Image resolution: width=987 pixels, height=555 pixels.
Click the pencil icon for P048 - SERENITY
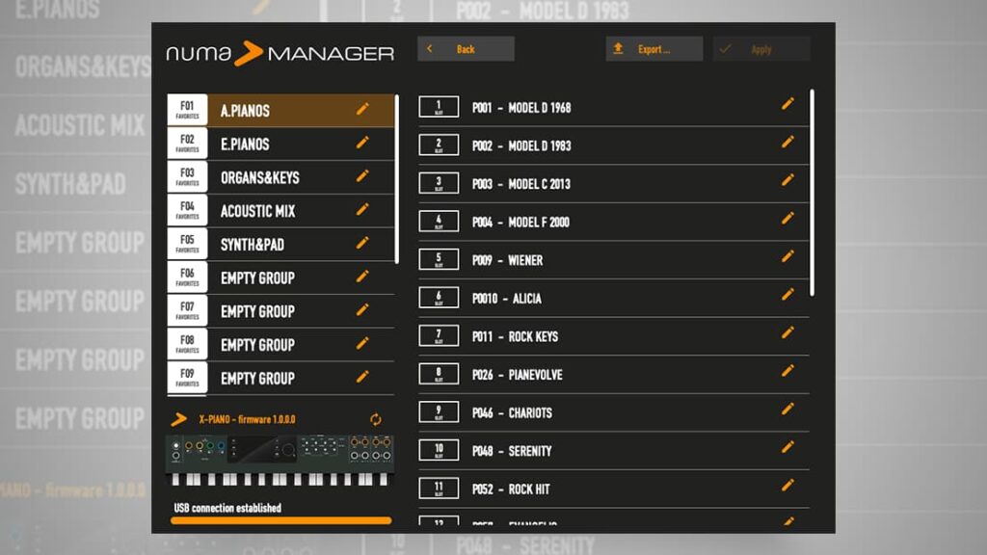[x=787, y=447]
